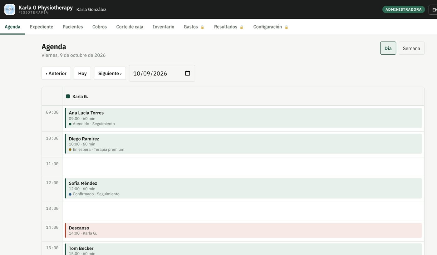437x255 pixels.
Task: Open the locked Configuración tab
Action: click(271, 27)
